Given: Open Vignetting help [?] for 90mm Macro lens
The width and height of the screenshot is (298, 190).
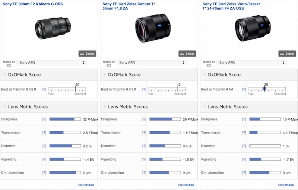Looking at the screenshot, I should tap(44, 160).
